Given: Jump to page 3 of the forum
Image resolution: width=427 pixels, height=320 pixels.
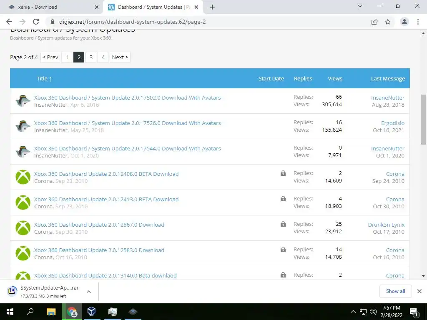Looking at the screenshot, I should coord(91,57).
